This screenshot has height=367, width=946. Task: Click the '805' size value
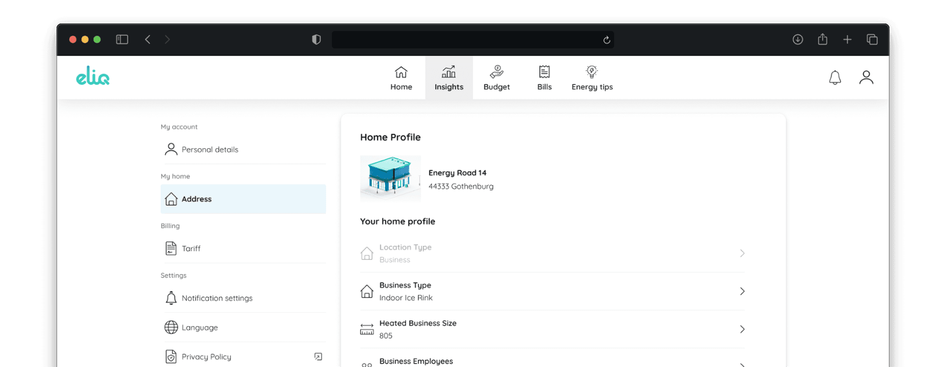386,336
